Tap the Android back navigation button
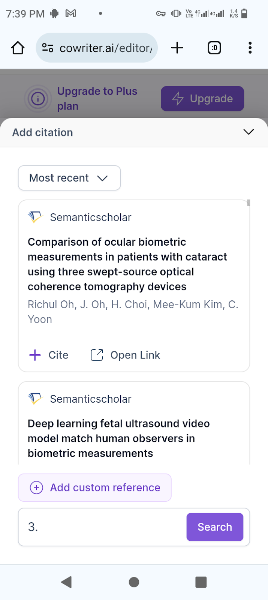 coord(66,582)
